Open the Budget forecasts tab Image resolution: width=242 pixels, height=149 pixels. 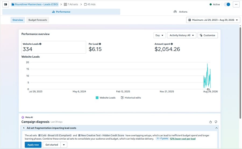(x=38, y=20)
